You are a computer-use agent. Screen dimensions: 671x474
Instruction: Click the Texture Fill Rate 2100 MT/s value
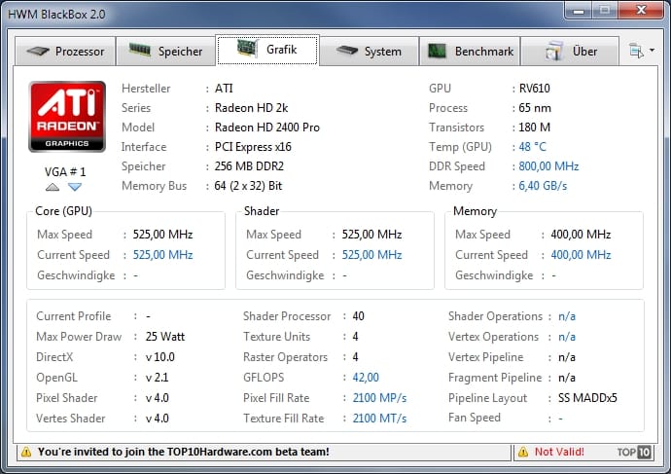click(x=379, y=419)
